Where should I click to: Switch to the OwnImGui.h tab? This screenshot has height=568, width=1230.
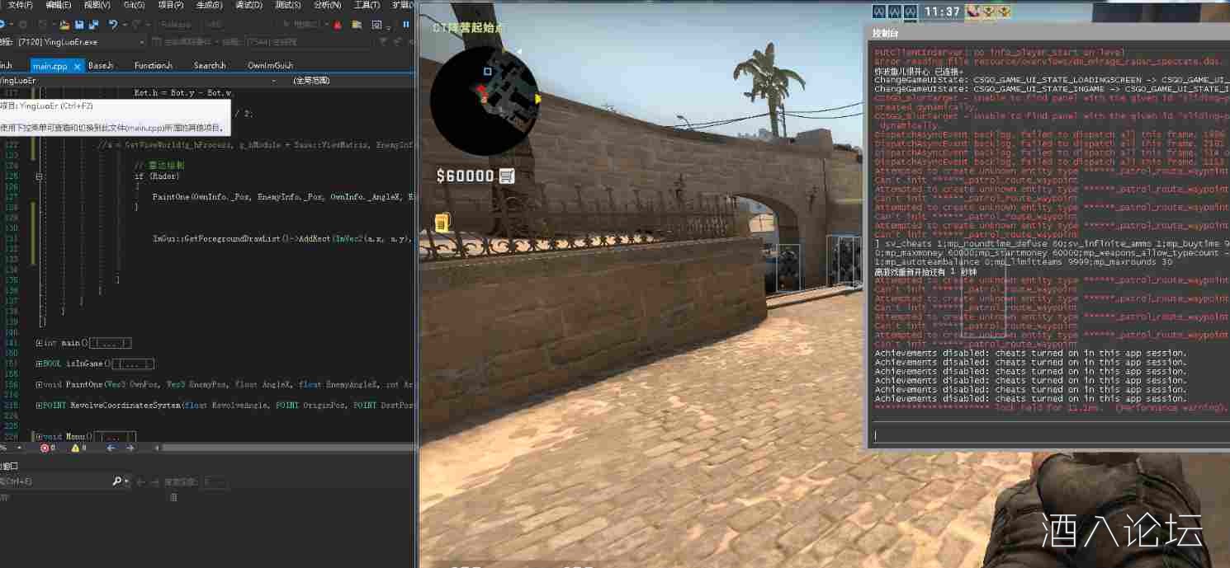[270, 65]
